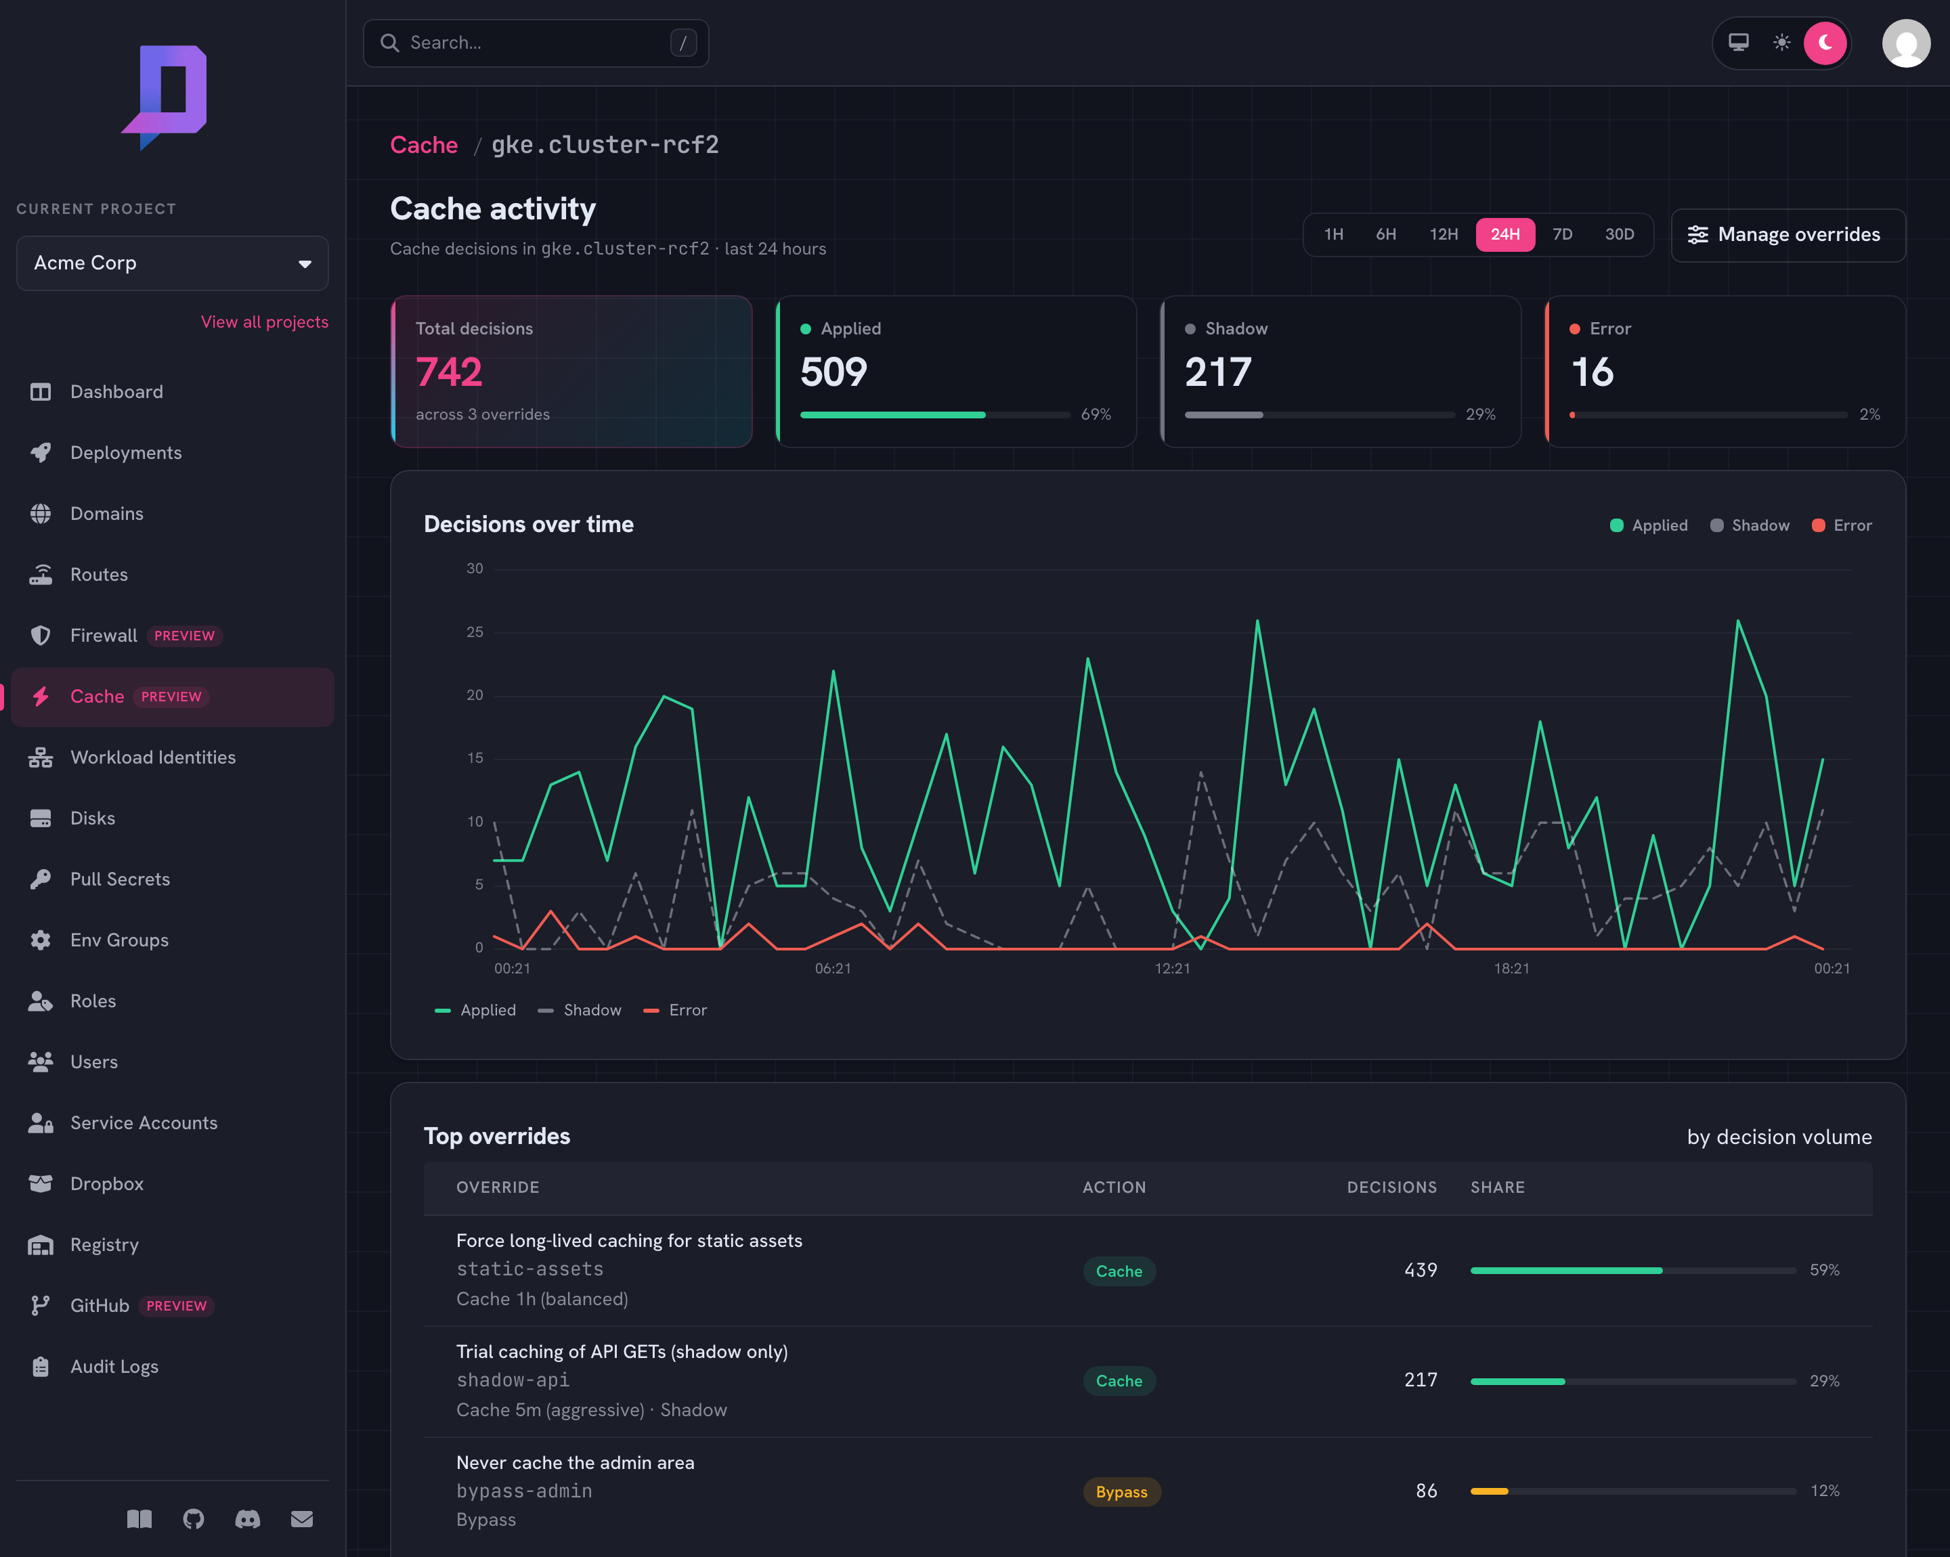This screenshot has height=1557, width=1950.
Task: Click the Manage overrides button
Action: pos(1788,235)
